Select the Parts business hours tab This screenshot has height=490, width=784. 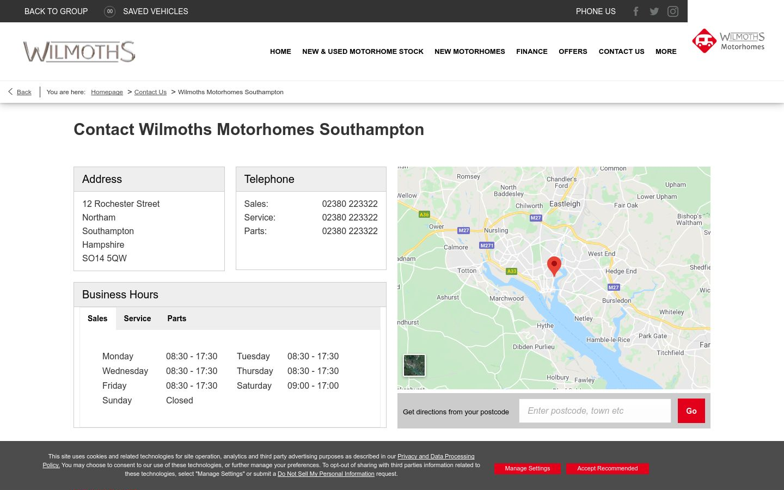pyautogui.click(x=176, y=318)
